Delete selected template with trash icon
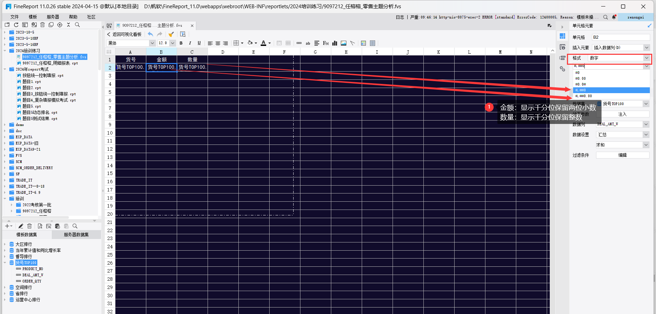 (x=42, y=25)
